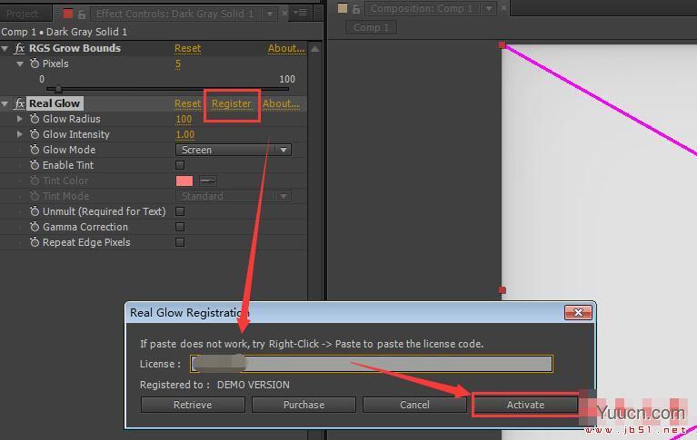
Task: Check the Gamma Correction box
Action: (180, 227)
